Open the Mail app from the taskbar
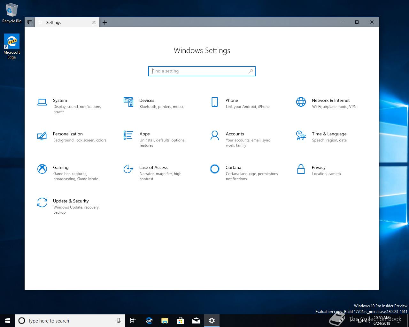 tap(196, 321)
